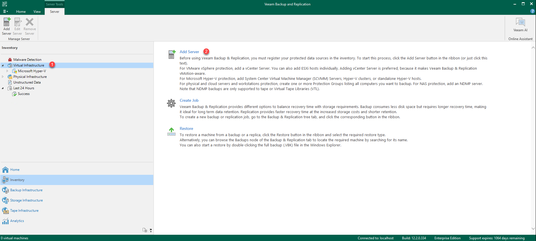
Task: Follow the Add Server link
Action: coord(189,52)
